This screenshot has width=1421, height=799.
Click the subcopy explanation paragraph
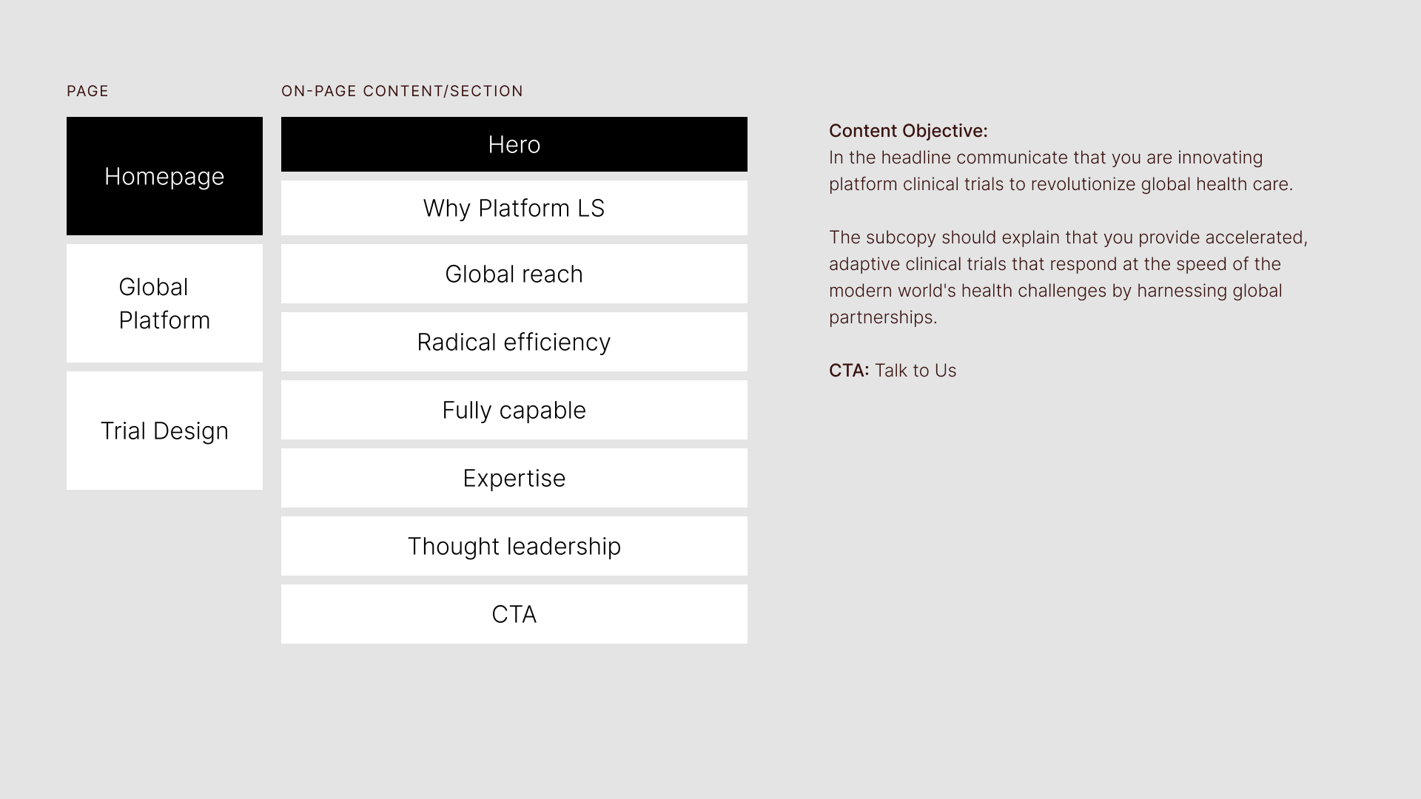pyautogui.click(x=1068, y=277)
